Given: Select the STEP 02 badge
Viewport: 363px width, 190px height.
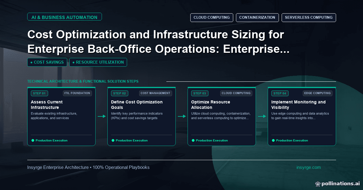Looking at the screenshot, I should click(x=119, y=93).
